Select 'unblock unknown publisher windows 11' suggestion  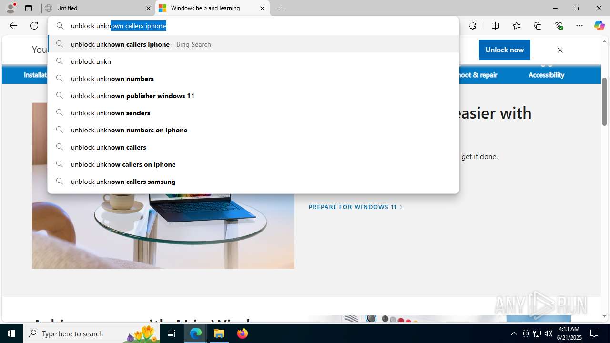coord(253,96)
